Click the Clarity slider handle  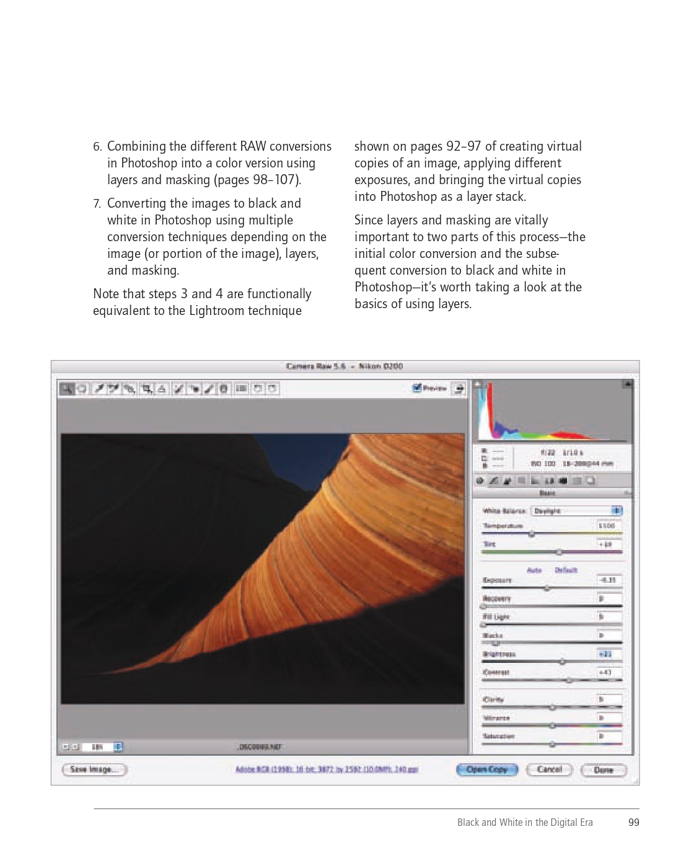point(552,707)
